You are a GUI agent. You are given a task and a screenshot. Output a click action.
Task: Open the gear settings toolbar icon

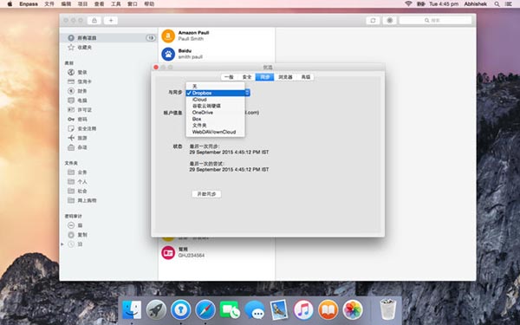(x=390, y=21)
